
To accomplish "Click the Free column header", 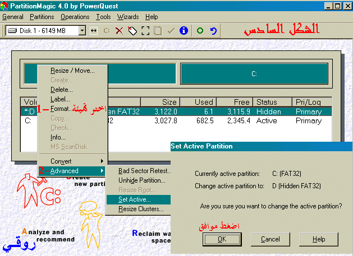I will (235, 102).
